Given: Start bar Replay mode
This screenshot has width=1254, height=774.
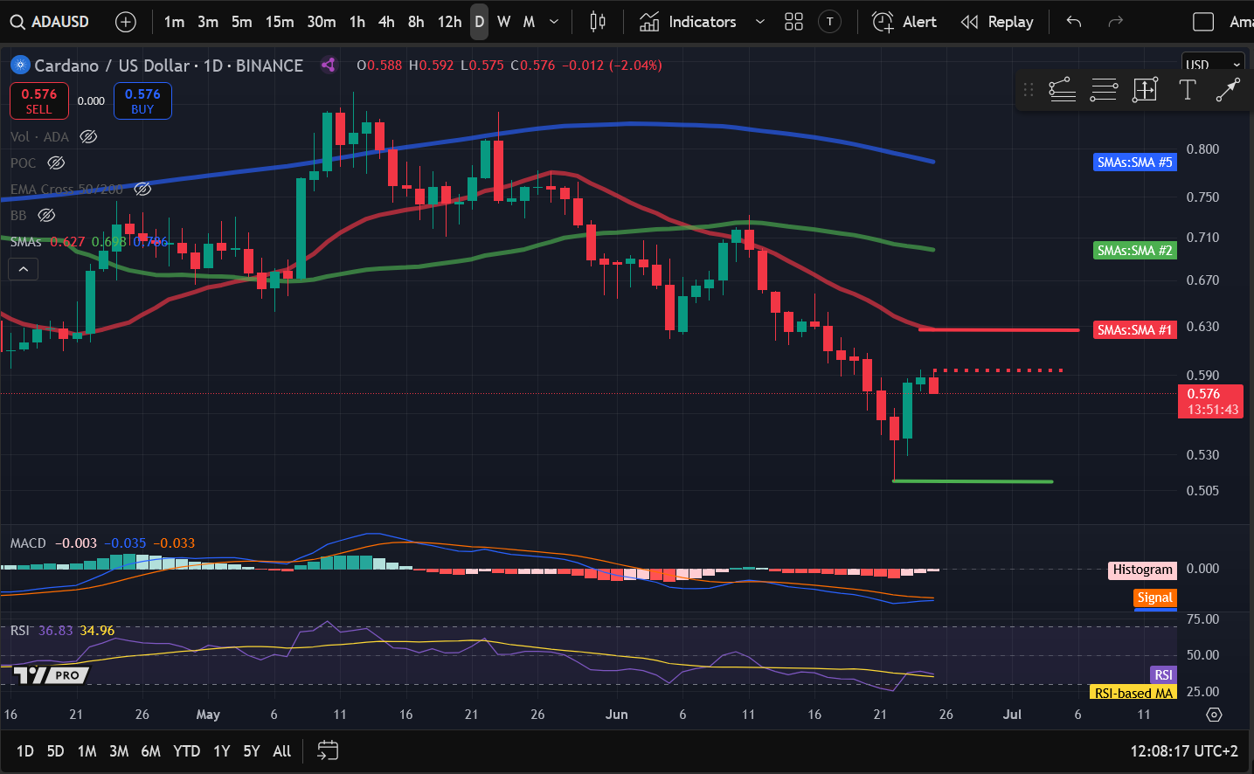Looking at the screenshot, I should (x=996, y=22).
